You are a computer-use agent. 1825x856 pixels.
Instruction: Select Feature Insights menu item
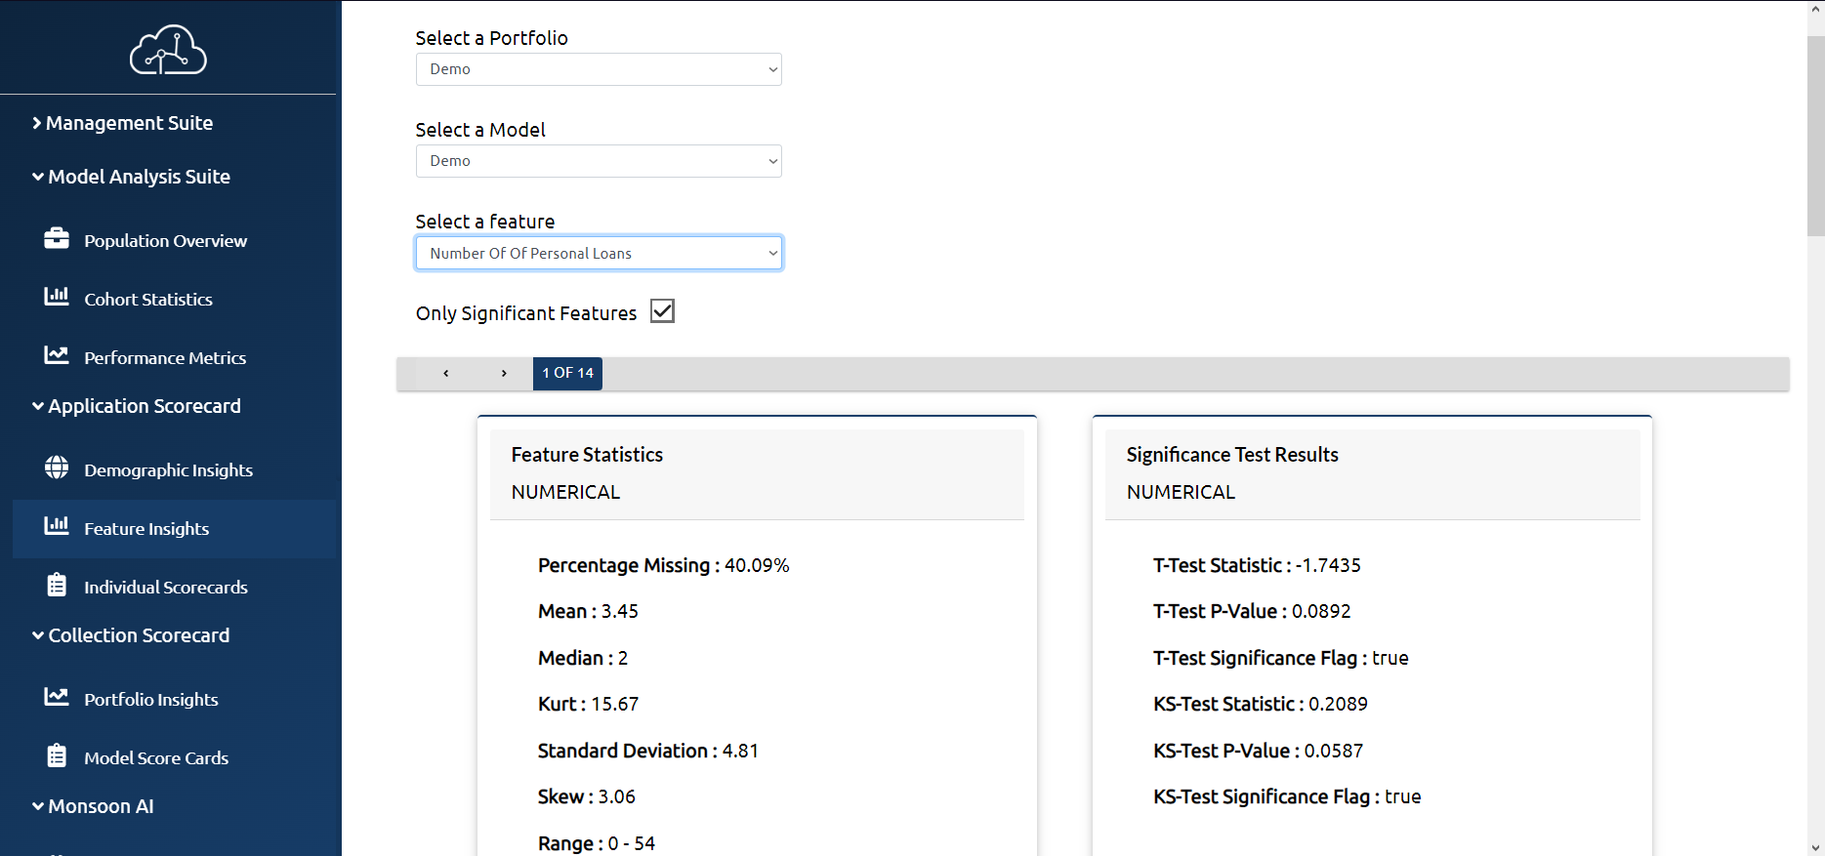174,528
